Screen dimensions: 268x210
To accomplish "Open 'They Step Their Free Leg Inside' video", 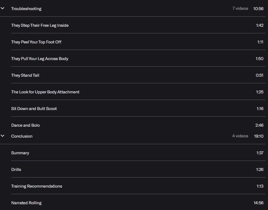I will 40,25.
